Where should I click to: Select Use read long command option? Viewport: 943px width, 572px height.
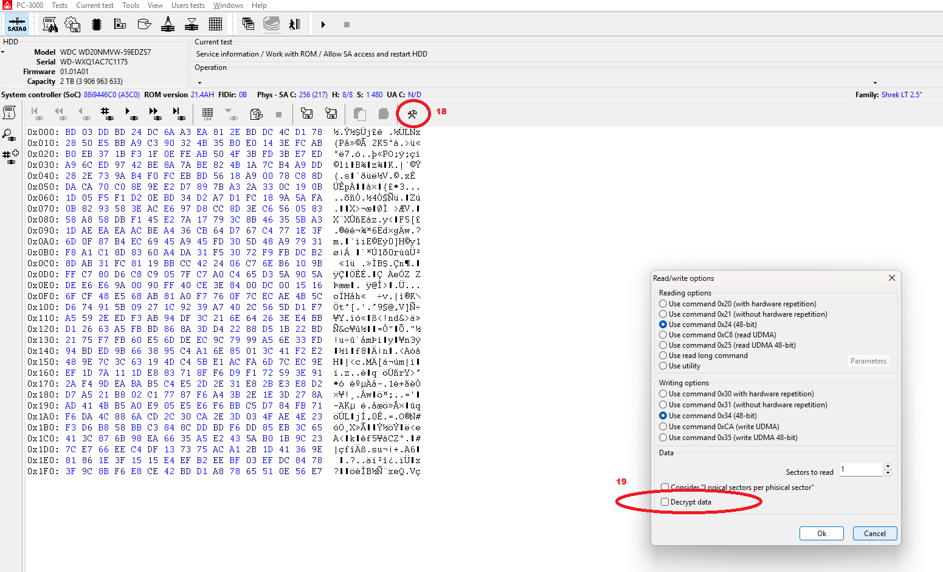click(663, 356)
